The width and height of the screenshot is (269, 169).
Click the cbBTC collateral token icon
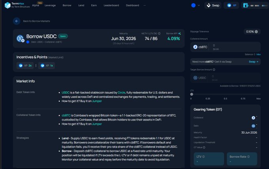(x=195, y=47)
